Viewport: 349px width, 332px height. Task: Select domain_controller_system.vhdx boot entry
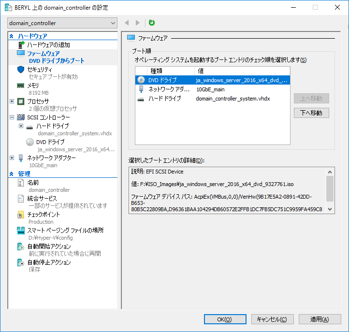tap(233, 99)
